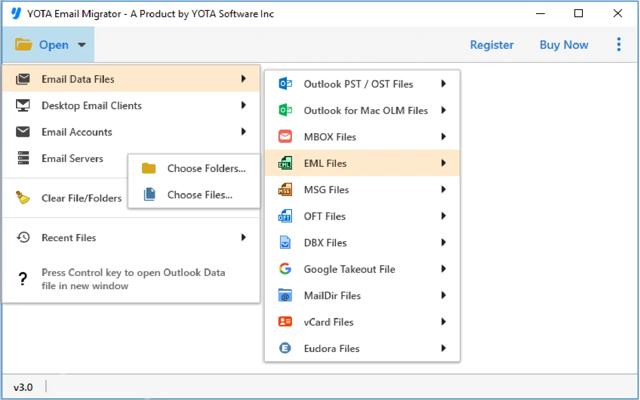Expand the Recent Files submenu arrow
Image resolution: width=640 pixels, height=400 pixels.
[x=243, y=237]
